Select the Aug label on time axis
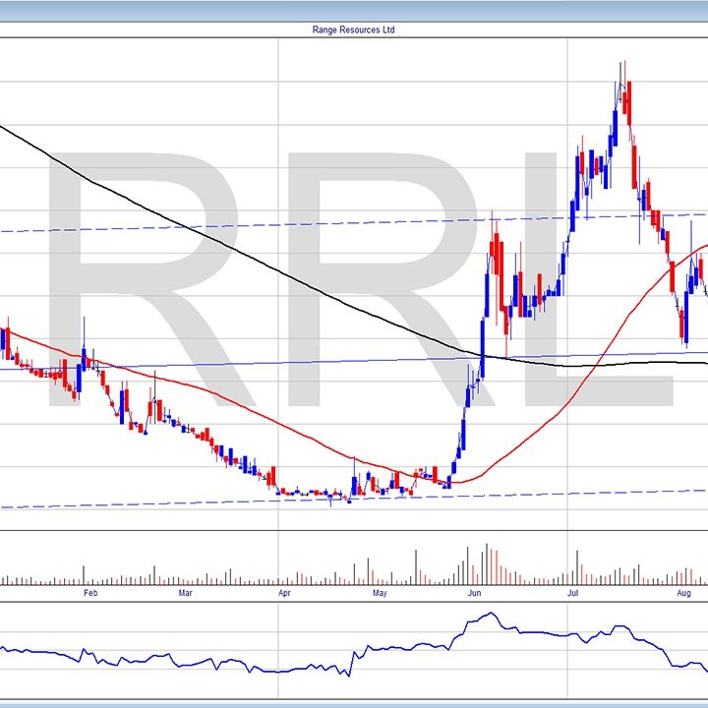Image resolution: width=708 pixels, height=708 pixels. (684, 593)
